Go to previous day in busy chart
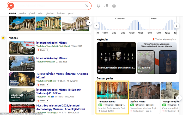The image size is (183, 115). [x=97, y=26]
